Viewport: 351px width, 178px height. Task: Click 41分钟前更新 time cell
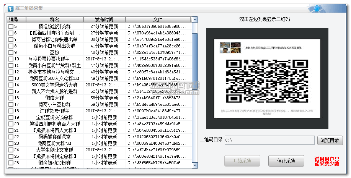point(104,46)
